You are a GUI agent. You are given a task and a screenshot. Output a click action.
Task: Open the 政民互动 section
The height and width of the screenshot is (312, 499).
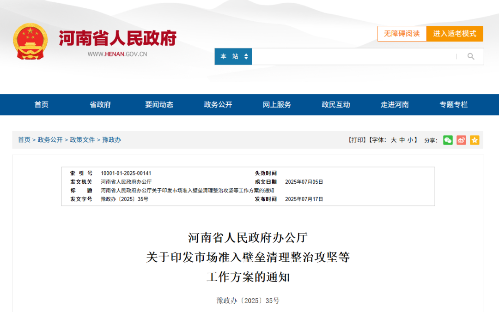335,105
